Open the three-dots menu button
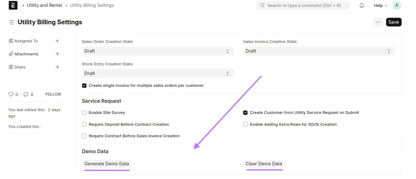This screenshot has height=179, width=416. click(378, 22)
